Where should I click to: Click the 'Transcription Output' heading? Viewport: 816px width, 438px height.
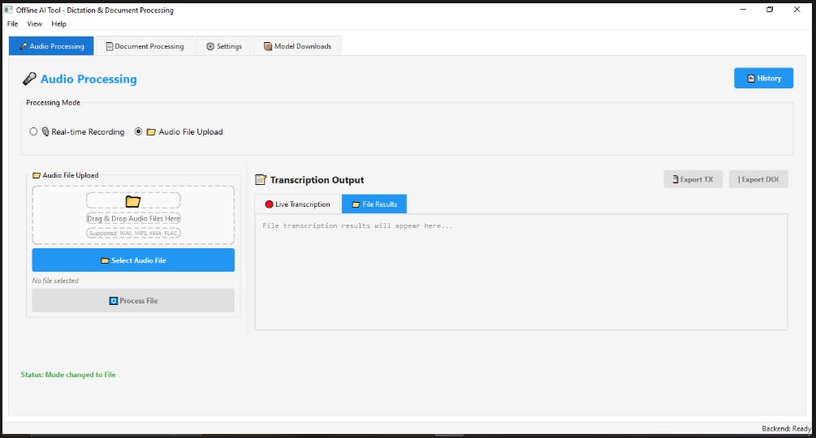[317, 180]
